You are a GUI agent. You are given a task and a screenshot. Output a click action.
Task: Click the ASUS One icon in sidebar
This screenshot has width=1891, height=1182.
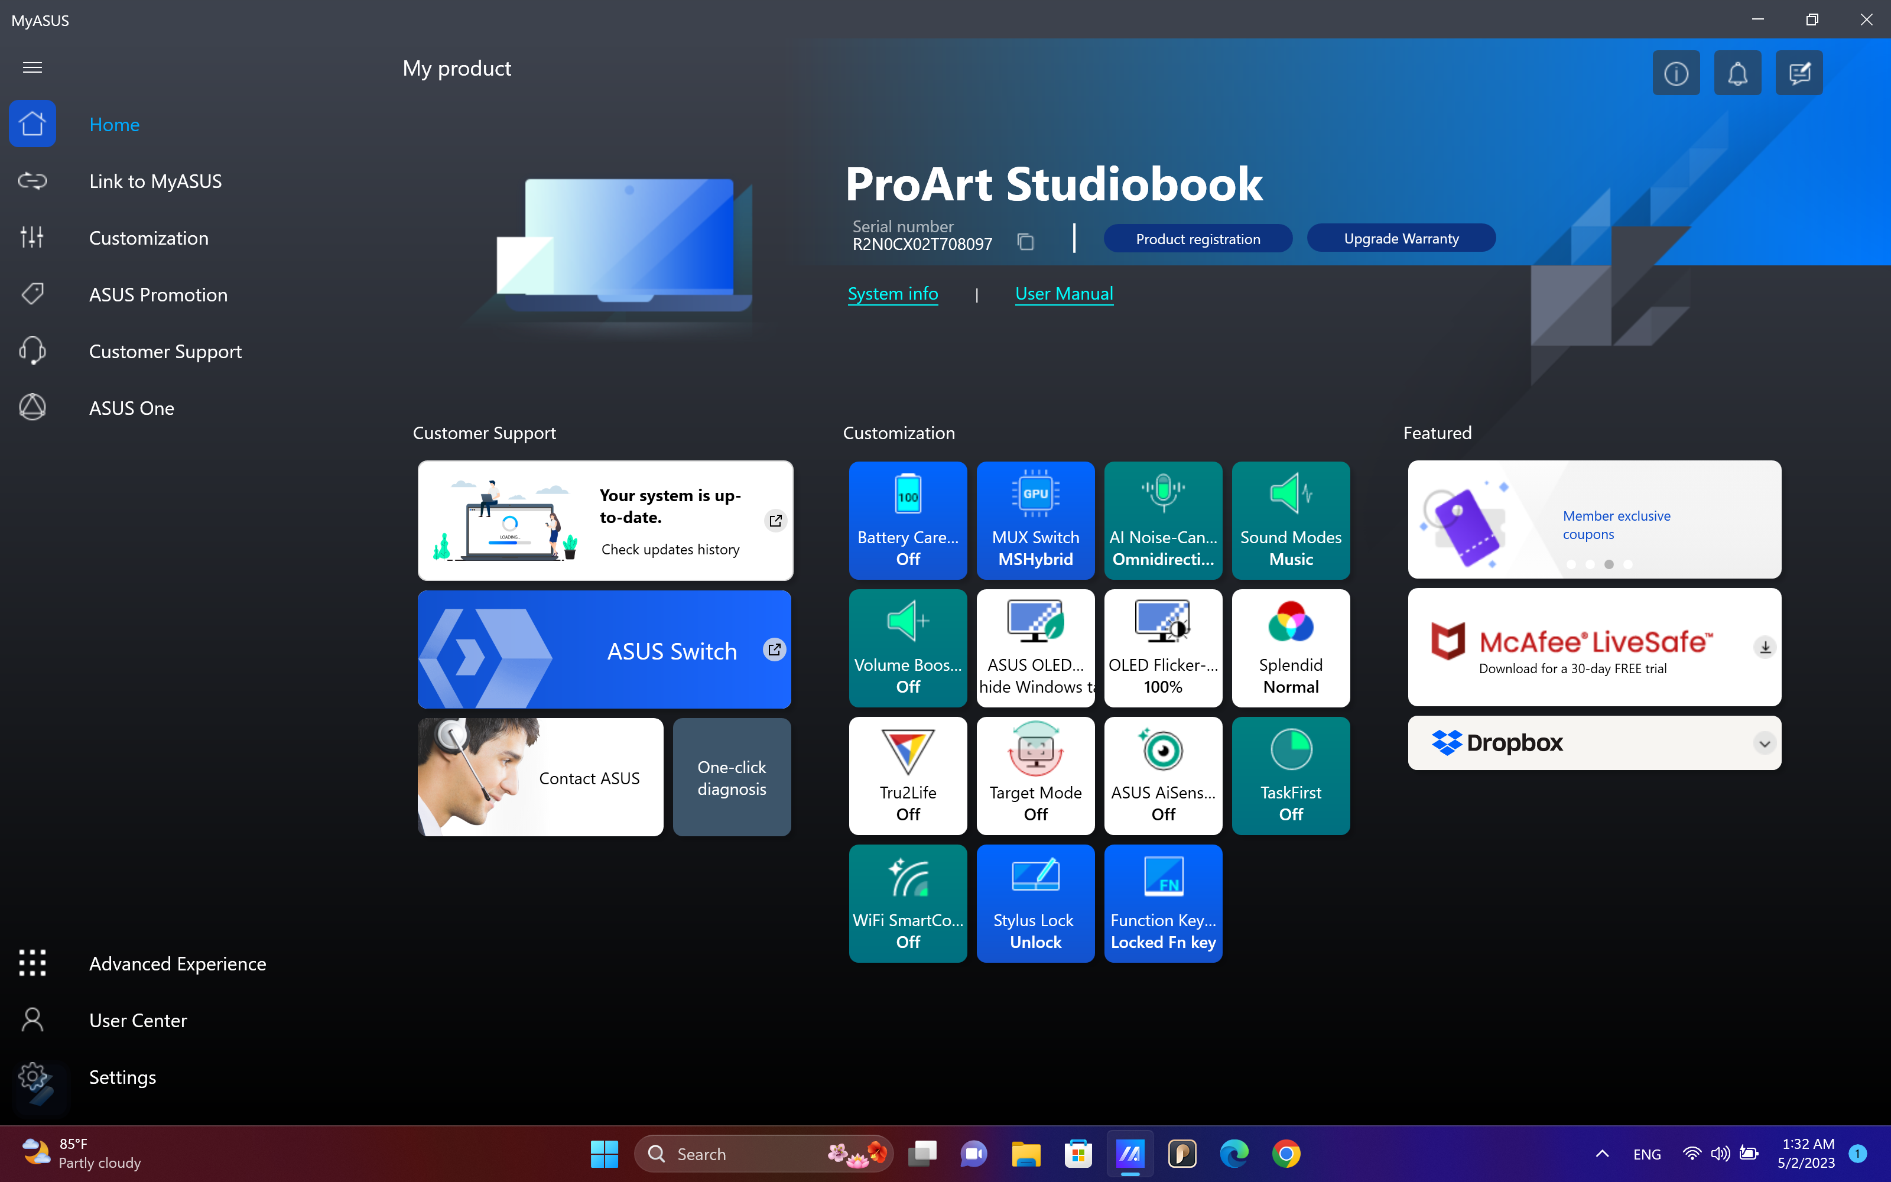[32, 407]
